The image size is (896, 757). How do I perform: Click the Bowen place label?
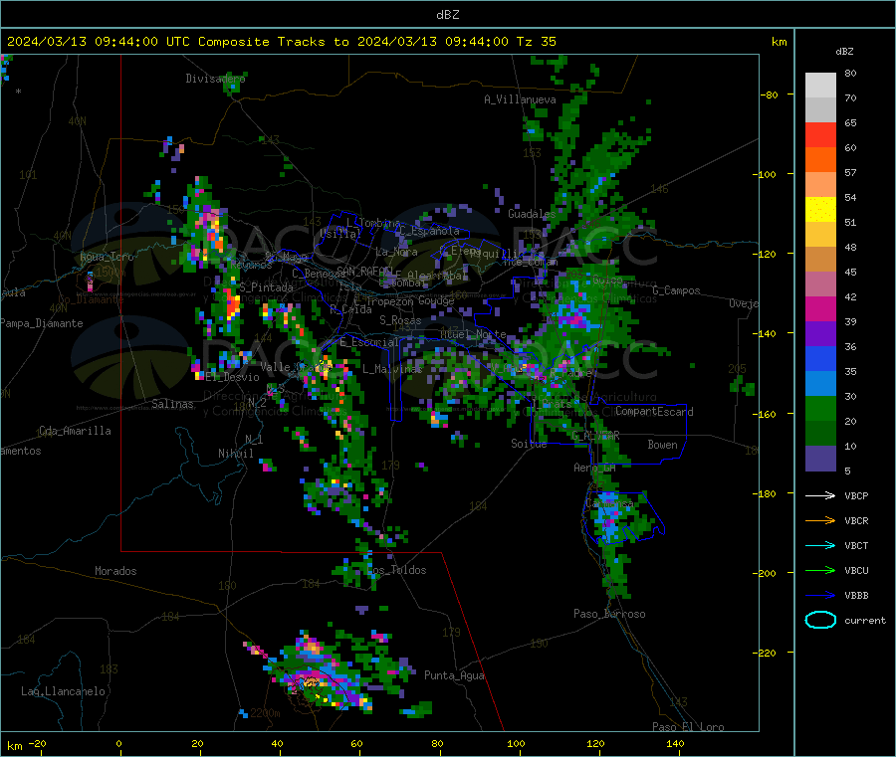662,445
